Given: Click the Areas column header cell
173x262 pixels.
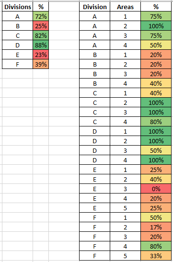Looking at the screenshot, I should tap(125, 7).
